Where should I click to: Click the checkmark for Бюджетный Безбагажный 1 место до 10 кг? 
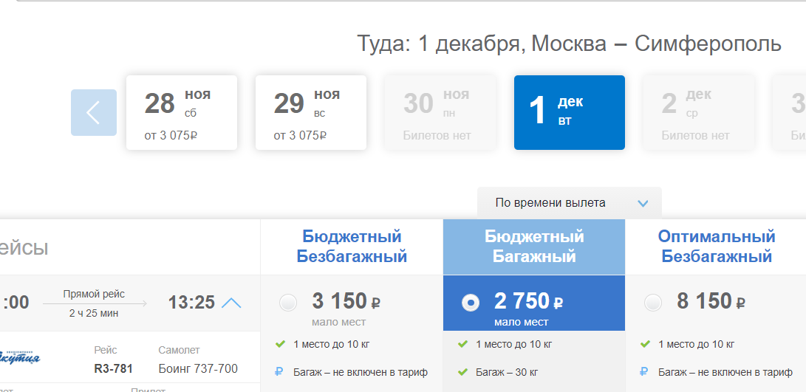pos(280,344)
